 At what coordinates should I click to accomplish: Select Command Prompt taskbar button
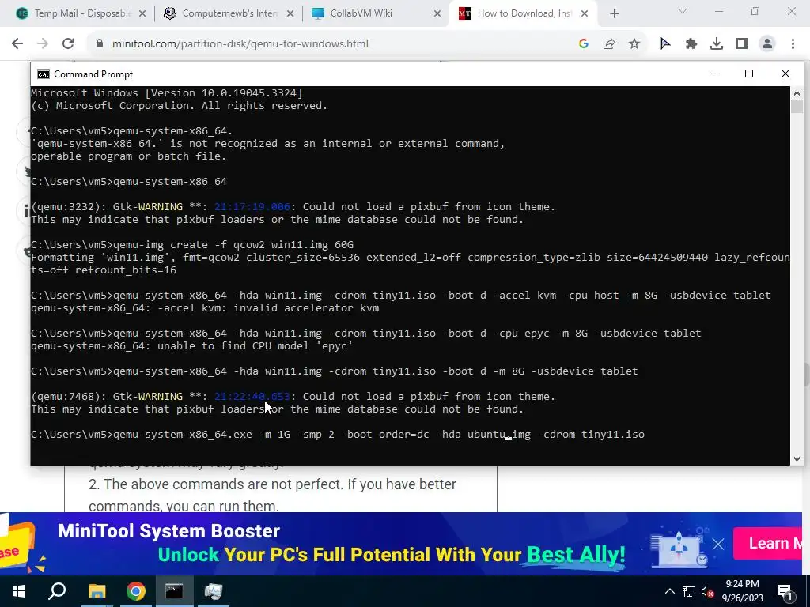(174, 591)
